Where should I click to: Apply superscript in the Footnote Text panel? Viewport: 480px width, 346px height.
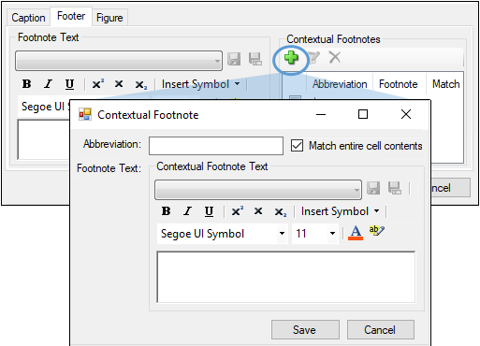pos(98,84)
